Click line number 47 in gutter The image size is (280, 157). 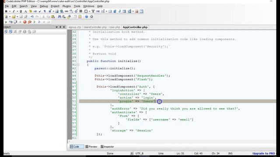pos(74,87)
